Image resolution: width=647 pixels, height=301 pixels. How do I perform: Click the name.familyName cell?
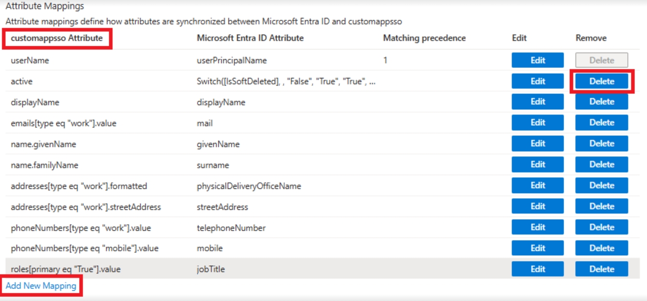point(44,165)
